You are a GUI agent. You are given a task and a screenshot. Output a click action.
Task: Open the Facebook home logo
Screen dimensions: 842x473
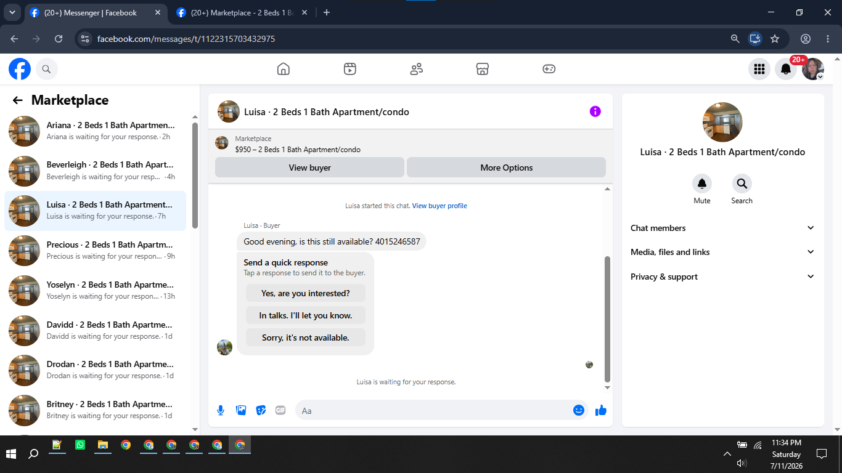click(x=20, y=69)
